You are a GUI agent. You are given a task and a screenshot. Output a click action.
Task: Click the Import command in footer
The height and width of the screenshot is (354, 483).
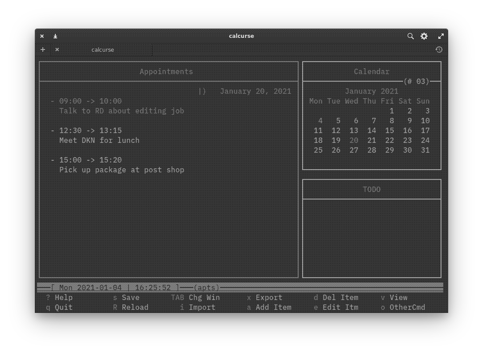(x=202, y=308)
